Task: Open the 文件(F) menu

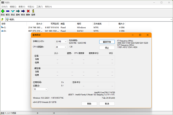Action: click(4, 6)
